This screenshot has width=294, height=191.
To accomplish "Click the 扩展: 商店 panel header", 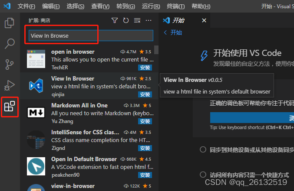I will pyautogui.click(x=39, y=20).
